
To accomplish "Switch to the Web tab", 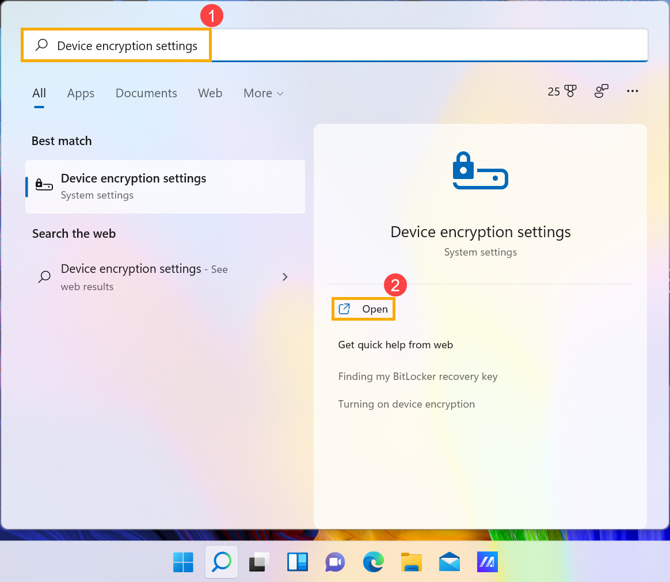I will point(210,93).
